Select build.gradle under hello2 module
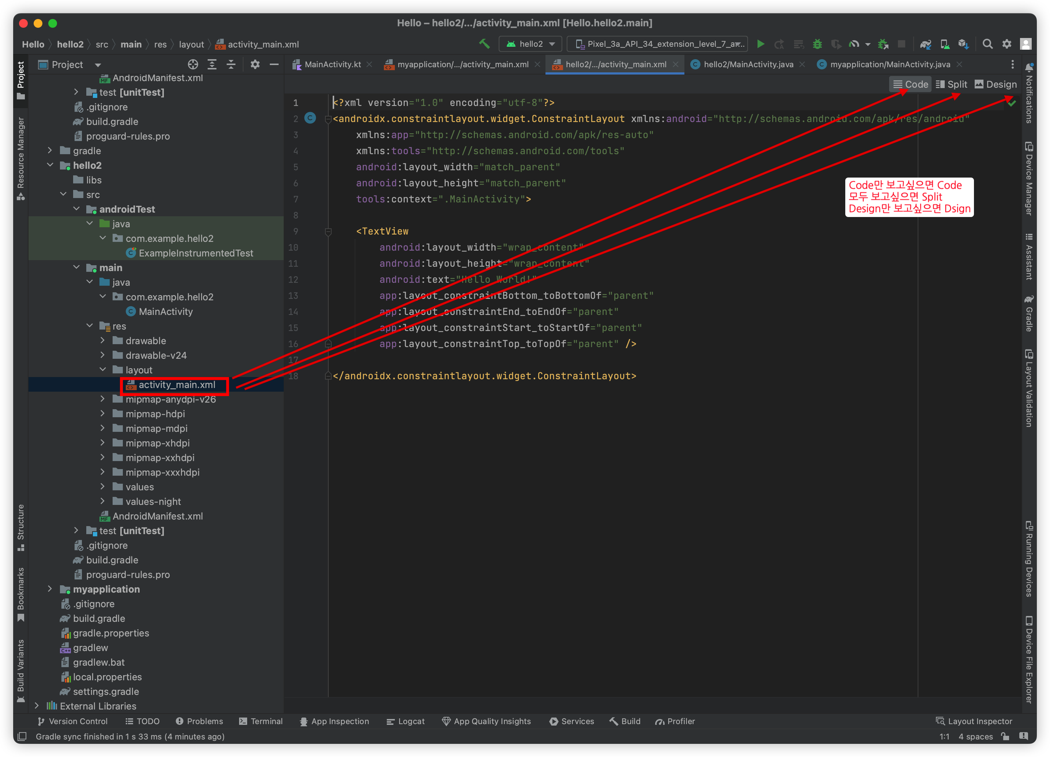 pyautogui.click(x=112, y=560)
